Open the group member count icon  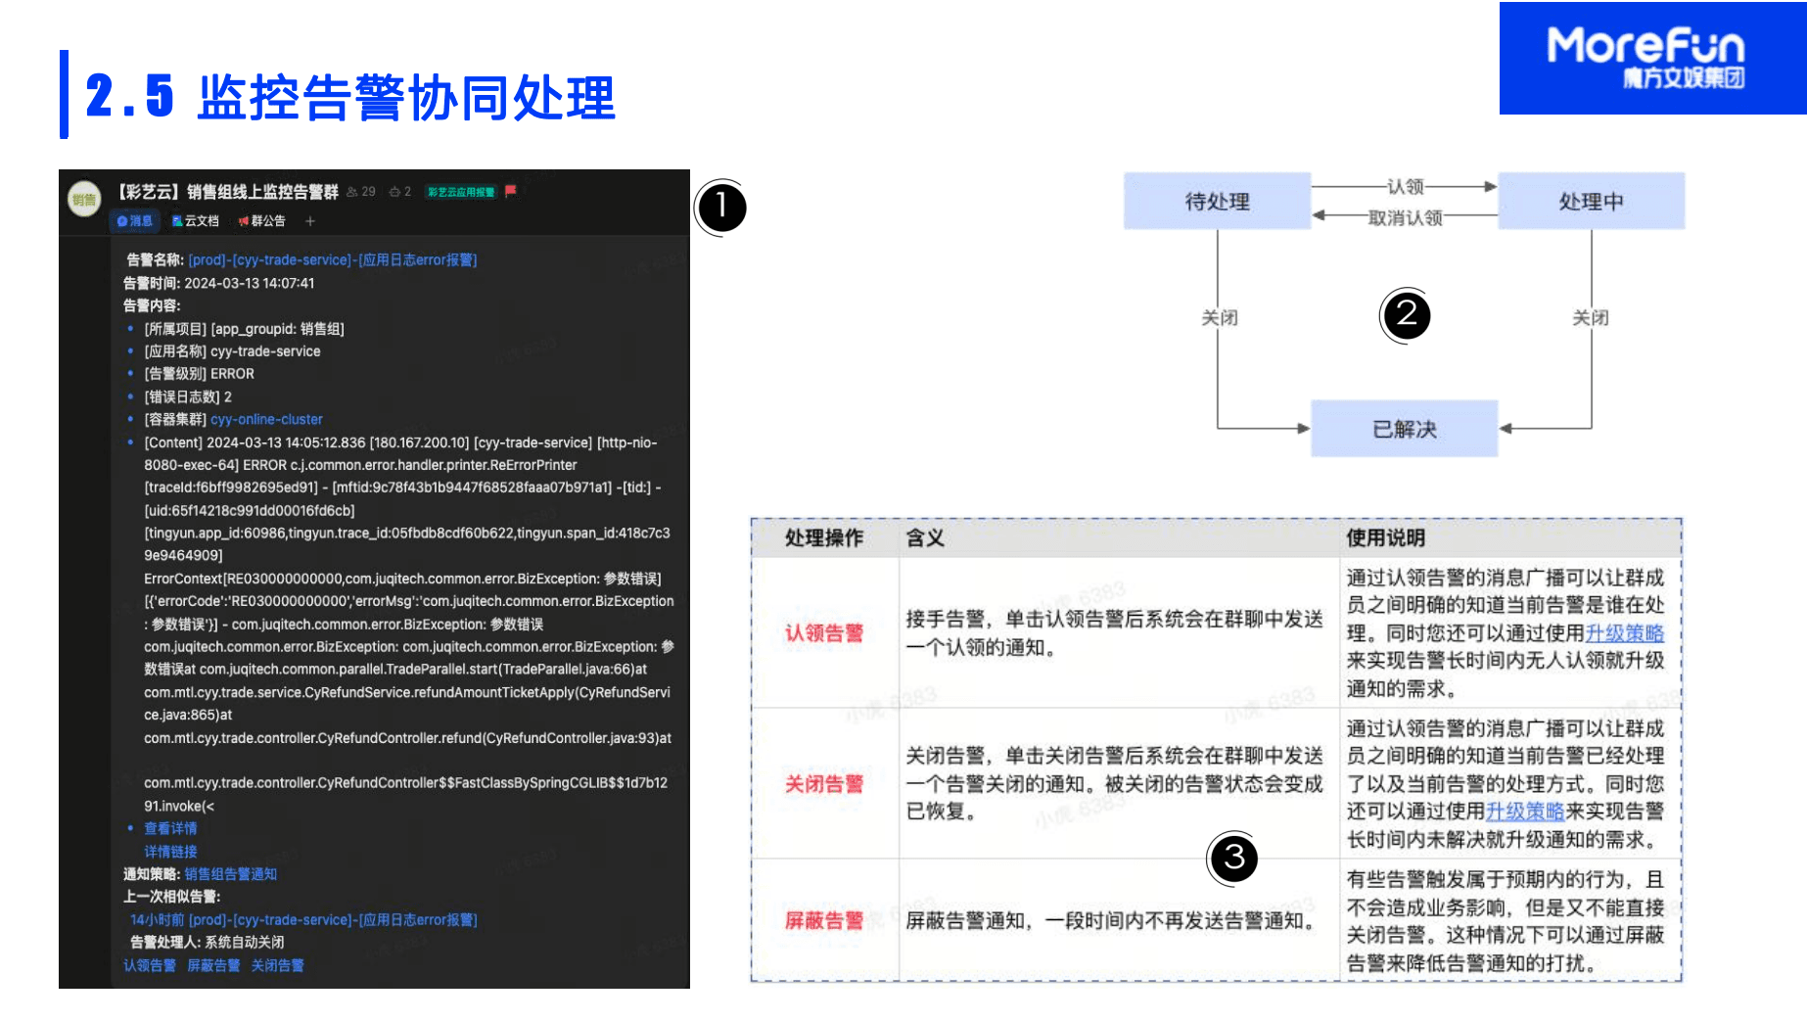[352, 192]
